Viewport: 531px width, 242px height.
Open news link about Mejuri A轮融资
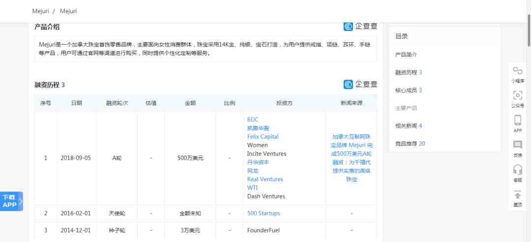click(352, 158)
